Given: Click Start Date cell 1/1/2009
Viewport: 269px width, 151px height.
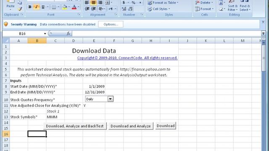Looking at the screenshot, I should (x=94, y=86).
